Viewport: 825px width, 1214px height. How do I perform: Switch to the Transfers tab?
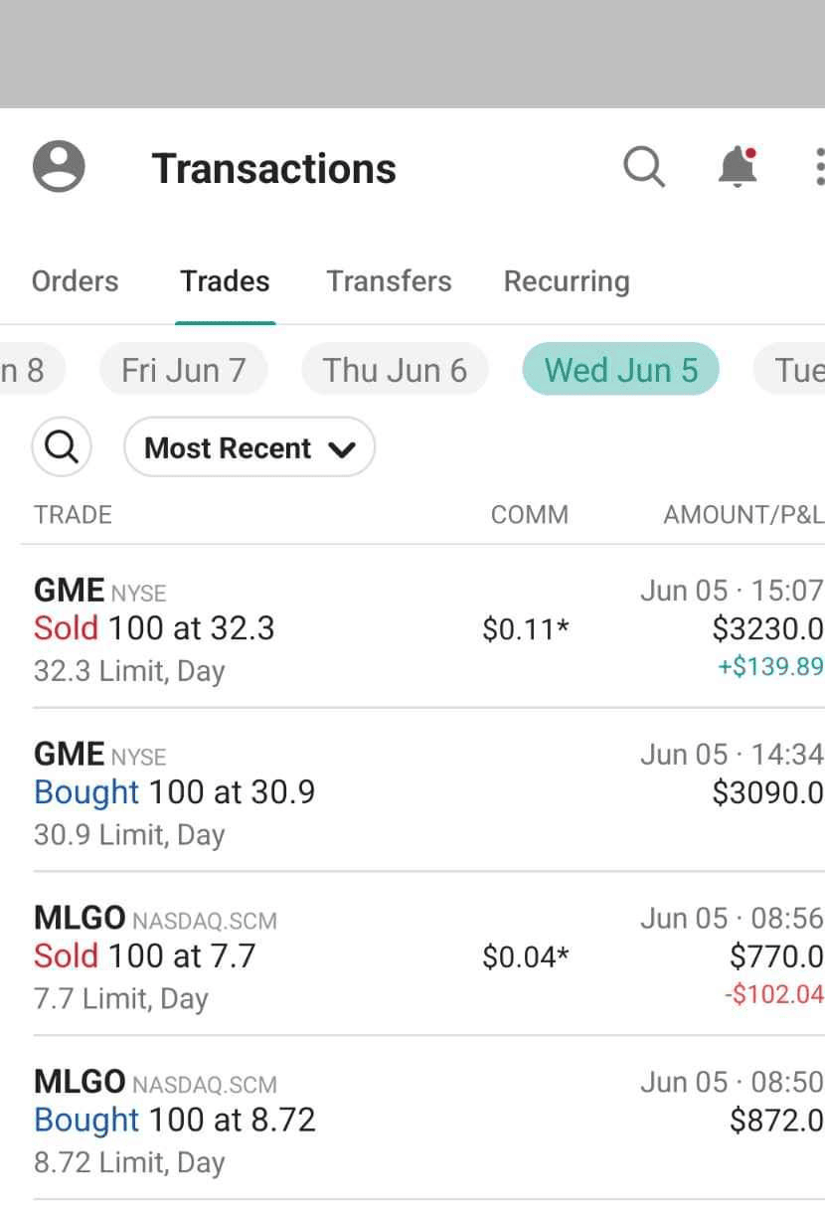pyautogui.click(x=389, y=281)
